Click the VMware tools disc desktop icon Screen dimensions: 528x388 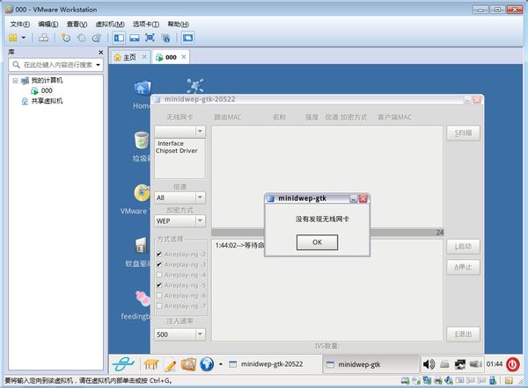(x=142, y=193)
